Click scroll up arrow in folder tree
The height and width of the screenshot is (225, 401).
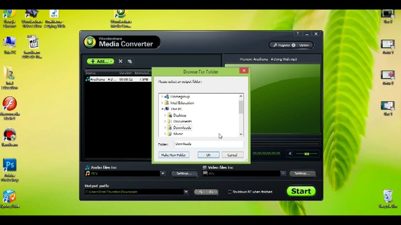point(241,96)
